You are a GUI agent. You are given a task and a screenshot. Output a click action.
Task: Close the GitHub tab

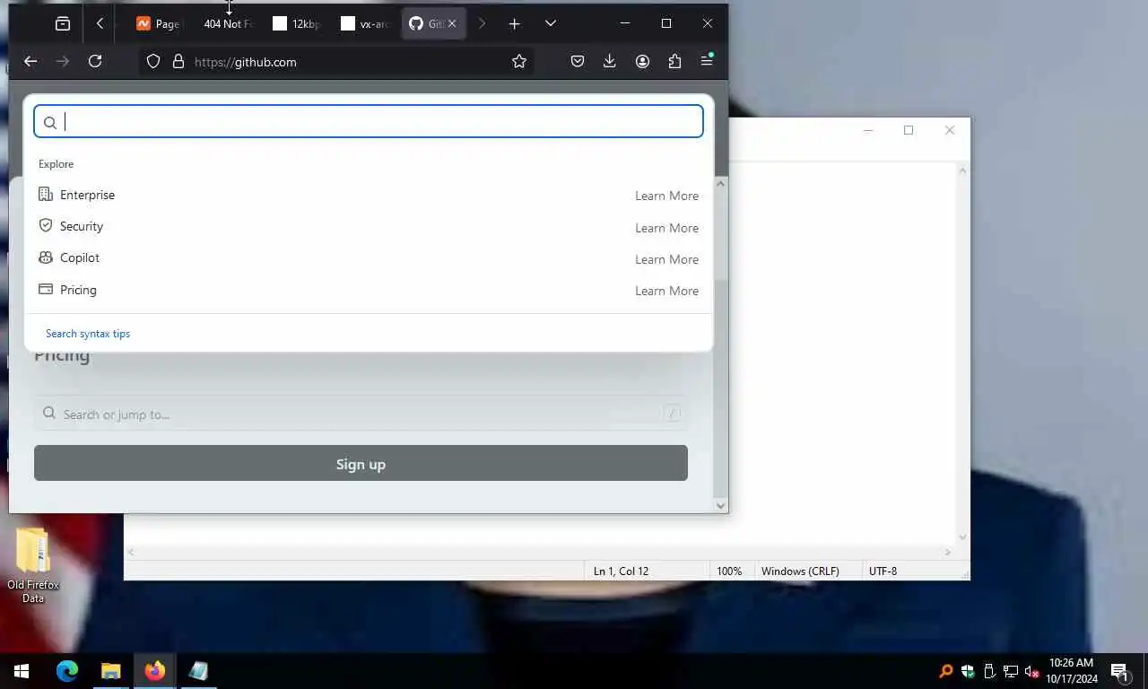[452, 24]
